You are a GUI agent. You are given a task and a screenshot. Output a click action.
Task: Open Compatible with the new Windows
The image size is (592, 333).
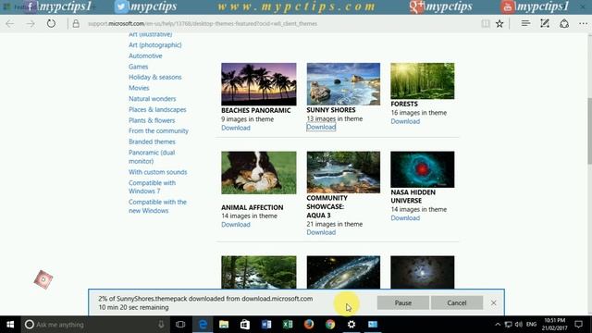(x=157, y=206)
